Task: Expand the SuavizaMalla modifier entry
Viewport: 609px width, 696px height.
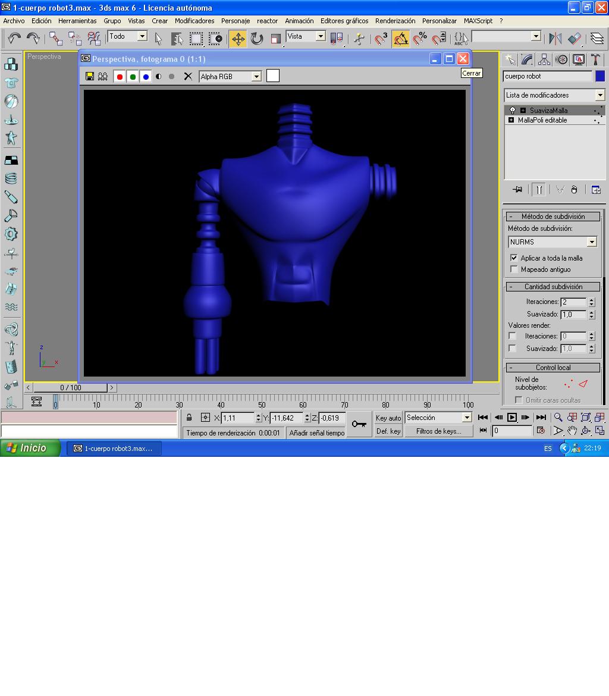Action: pyautogui.click(x=523, y=111)
